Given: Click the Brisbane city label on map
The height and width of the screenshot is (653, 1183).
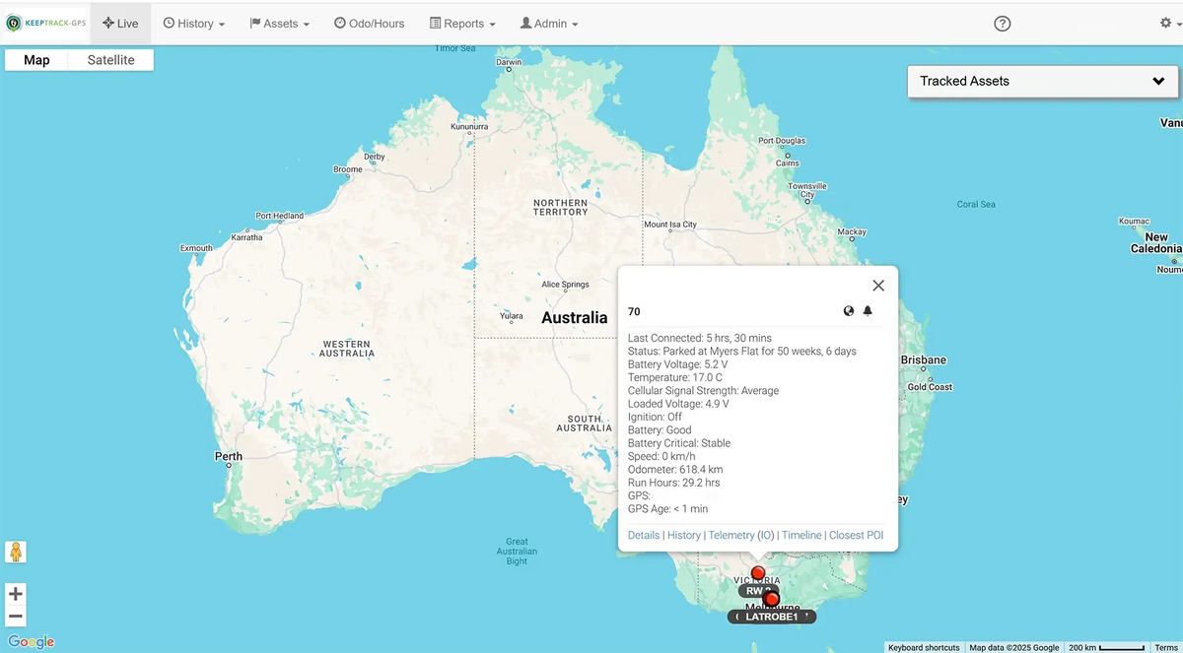Looking at the screenshot, I should [923, 360].
